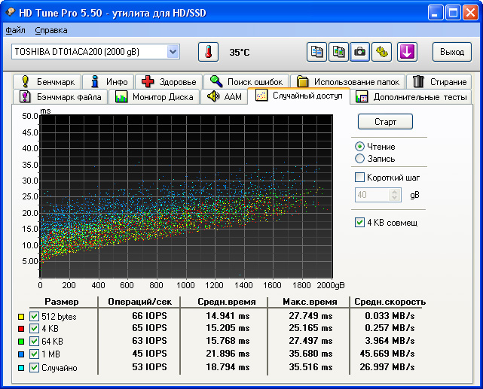Click the purple down-arrow toolbar icon
The image size is (483, 389).
(406, 52)
